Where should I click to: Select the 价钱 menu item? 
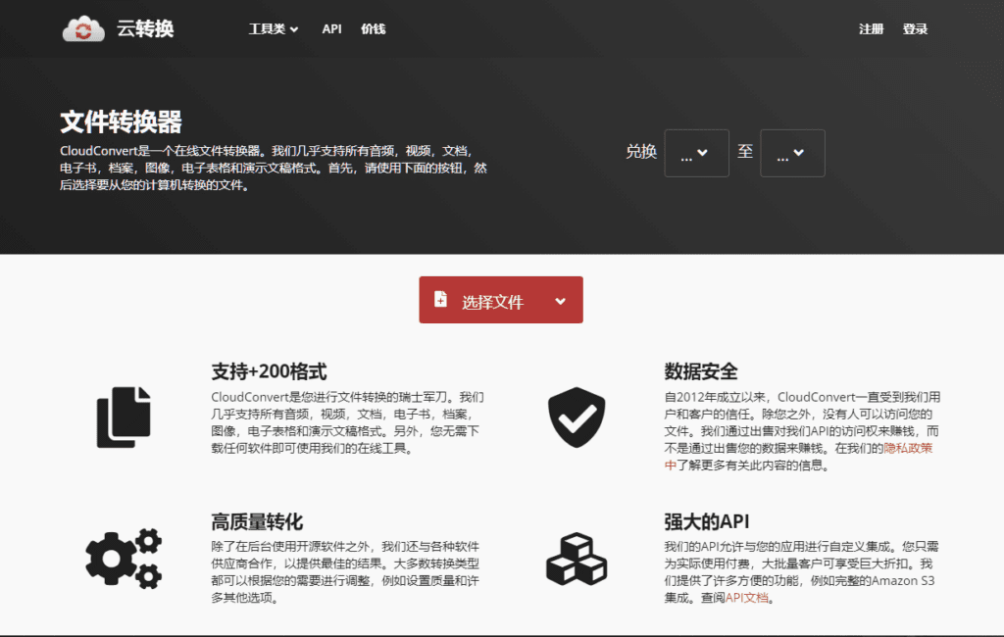tap(372, 29)
